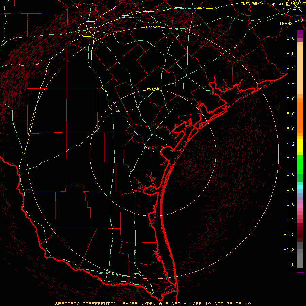The image size is (306, 306).
Task: Click the 7.4 value on the color scale
Action: point(291,84)
